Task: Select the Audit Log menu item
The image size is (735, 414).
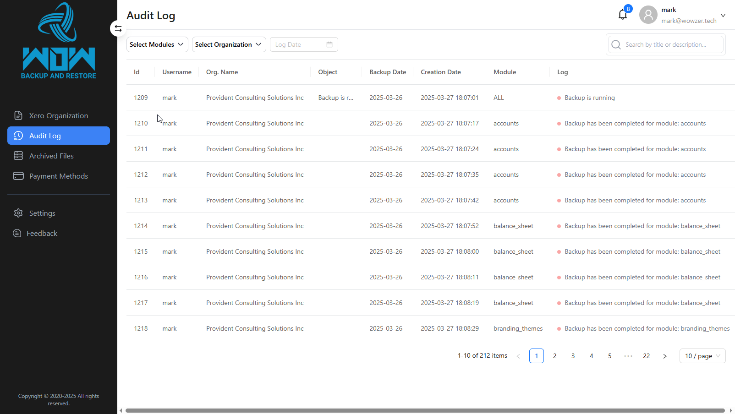Action: pyautogui.click(x=45, y=136)
